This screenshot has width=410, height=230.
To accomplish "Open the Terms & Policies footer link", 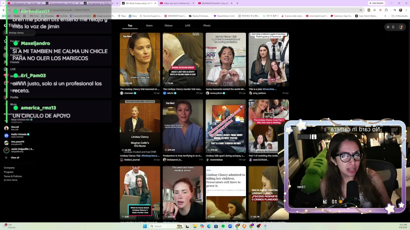I will [x=13, y=176].
